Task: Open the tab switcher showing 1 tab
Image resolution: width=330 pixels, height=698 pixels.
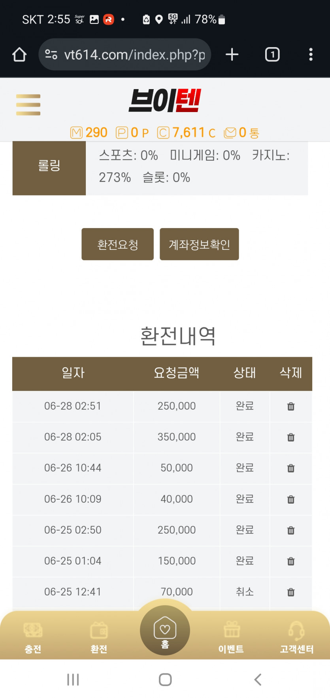Action: click(x=272, y=55)
